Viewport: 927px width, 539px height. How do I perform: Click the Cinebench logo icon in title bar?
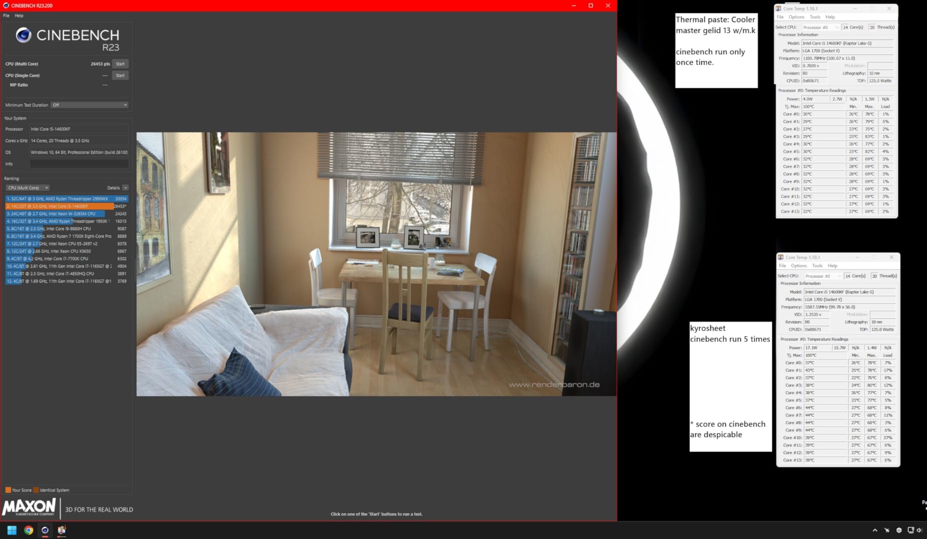[x=6, y=5]
